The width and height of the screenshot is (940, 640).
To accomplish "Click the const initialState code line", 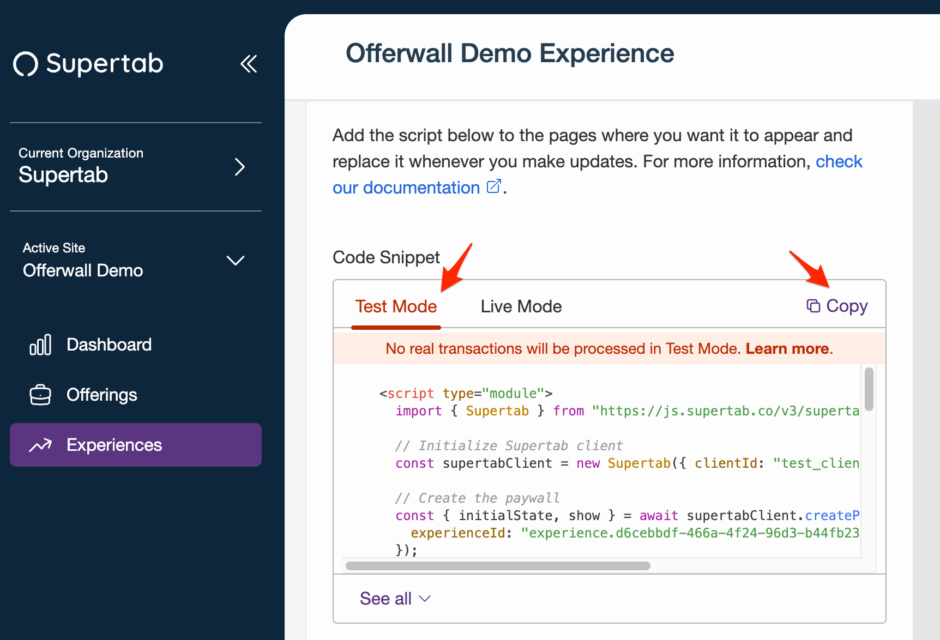I will click(x=628, y=515).
